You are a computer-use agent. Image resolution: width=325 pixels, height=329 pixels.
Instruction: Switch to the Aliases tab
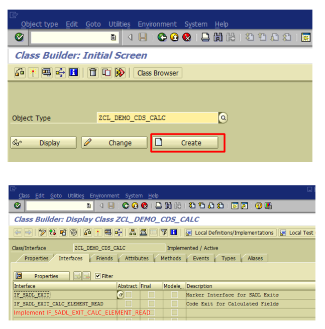point(255,258)
